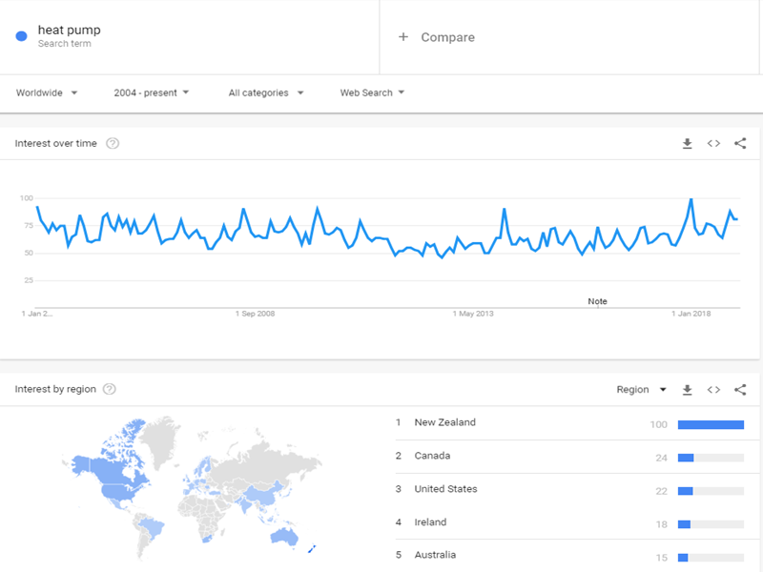Open the All categories dropdown
Screen dimensions: 763x572
265,92
